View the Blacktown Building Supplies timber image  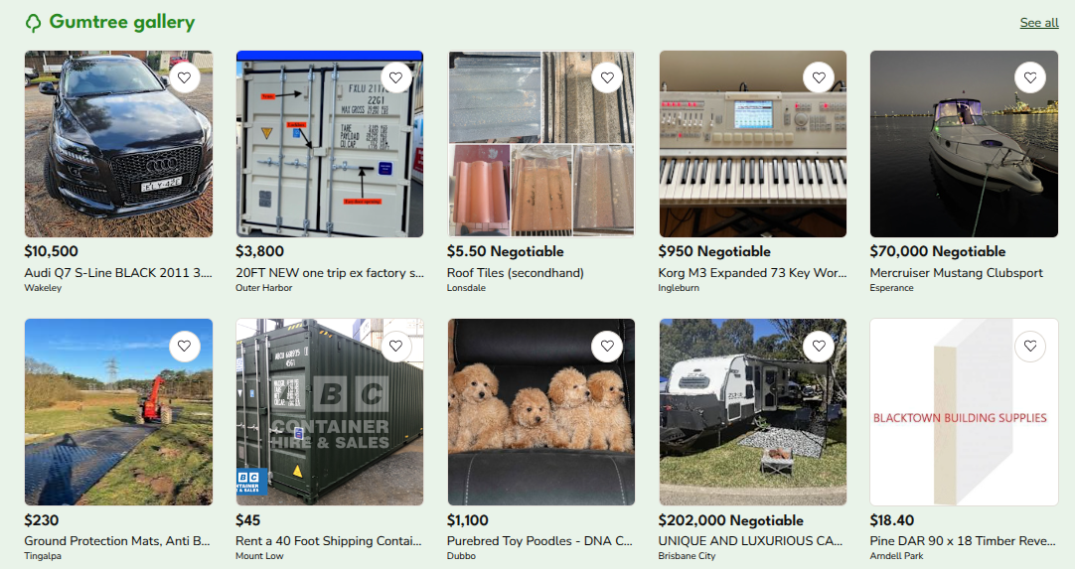coord(964,412)
